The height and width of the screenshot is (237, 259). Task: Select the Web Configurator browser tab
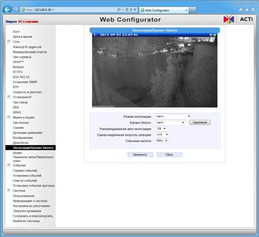tap(163, 10)
